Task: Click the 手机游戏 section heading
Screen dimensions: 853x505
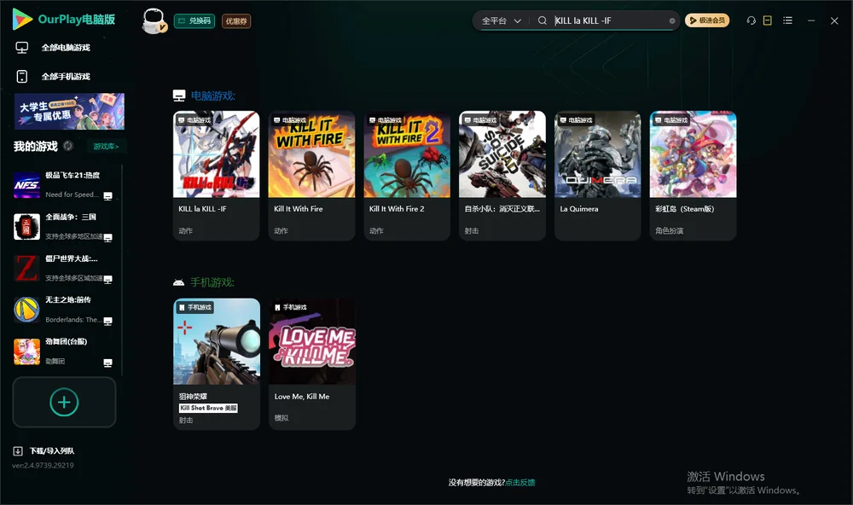Action: click(x=212, y=282)
